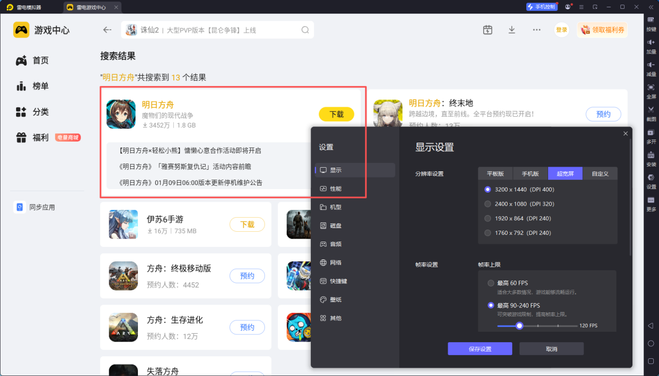Image resolution: width=659 pixels, height=376 pixels.
Task: Open the 榜单 rankings page
Action: [x=32, y=86]
